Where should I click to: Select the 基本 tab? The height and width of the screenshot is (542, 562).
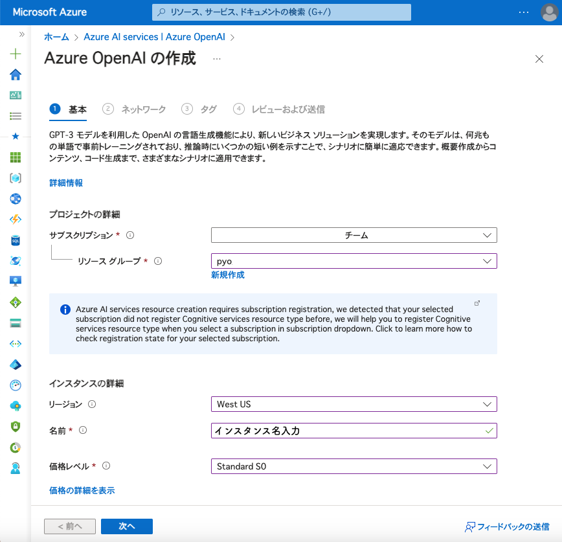[68, 109]
